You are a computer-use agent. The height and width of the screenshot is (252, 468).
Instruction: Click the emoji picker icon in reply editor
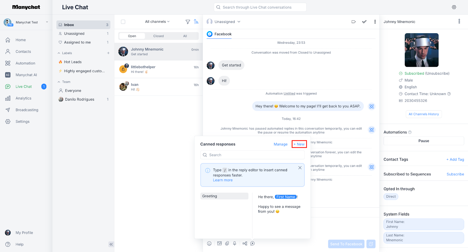(209, 244)
